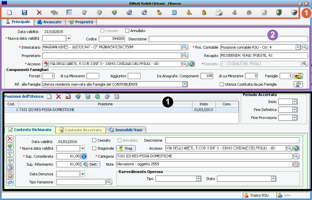
Task: Click the printer icon in the top toolbar
Action: [219, 13]
